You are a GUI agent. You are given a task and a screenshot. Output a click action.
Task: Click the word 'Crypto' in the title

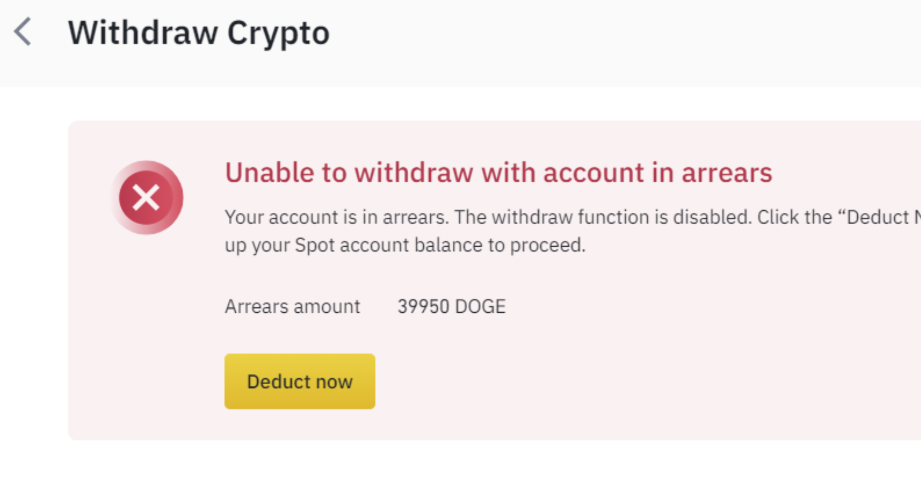278,33
